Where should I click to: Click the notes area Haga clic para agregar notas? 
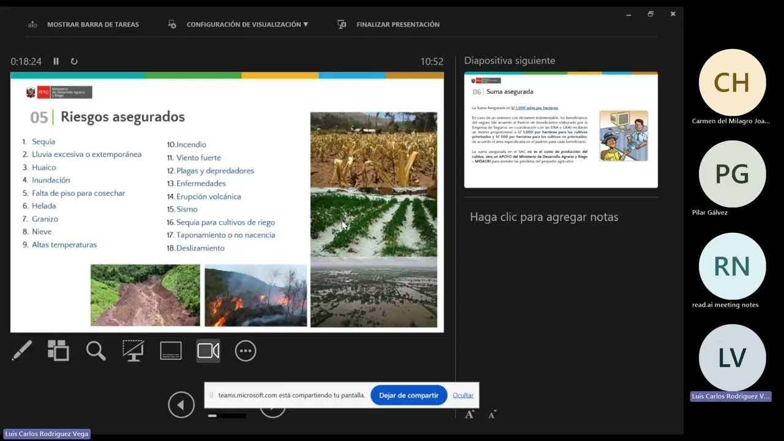tap(544, 217)
